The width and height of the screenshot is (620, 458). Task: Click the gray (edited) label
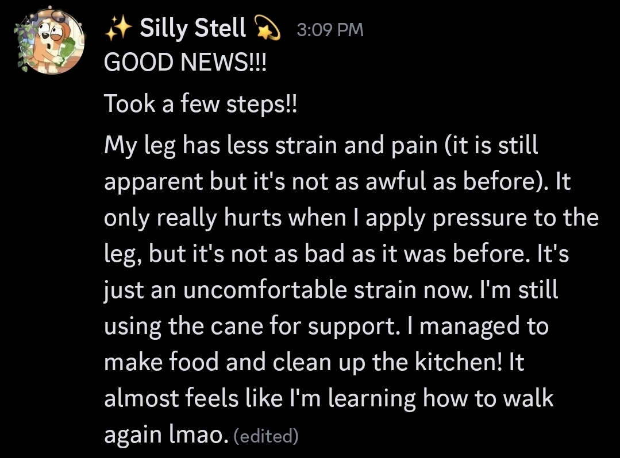pos(267,437)
